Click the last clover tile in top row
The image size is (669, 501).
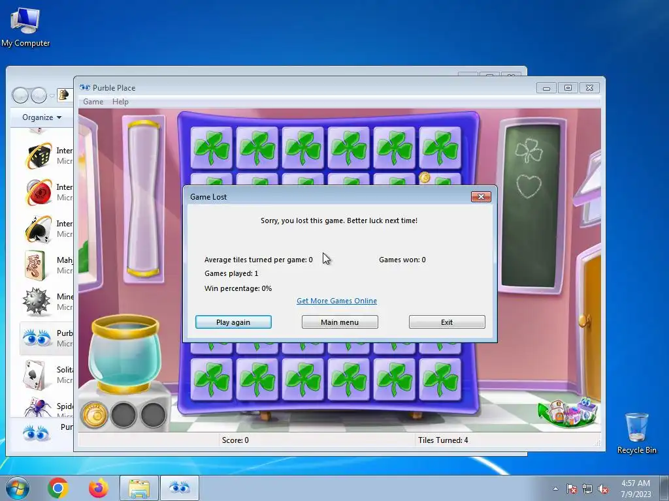[440, 148]
